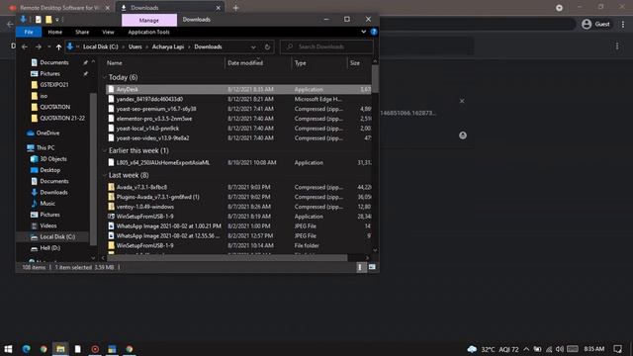
Task: Go back using Explorer back arrow
Action: 25,46
